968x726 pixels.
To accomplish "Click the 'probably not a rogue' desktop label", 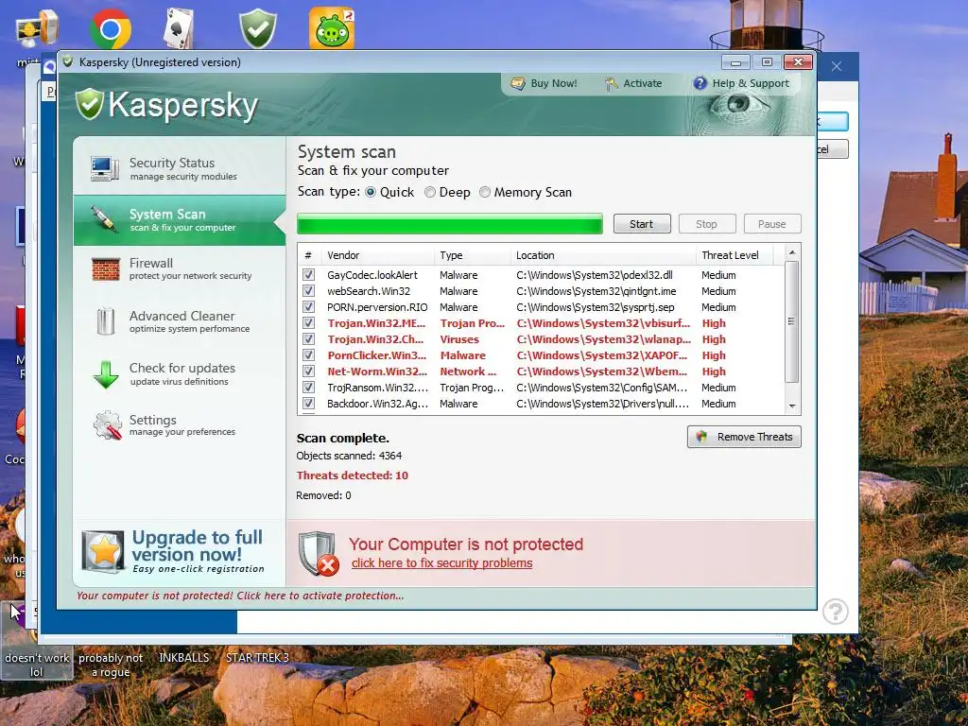I will pyautogui.click(x=111, y=665).
